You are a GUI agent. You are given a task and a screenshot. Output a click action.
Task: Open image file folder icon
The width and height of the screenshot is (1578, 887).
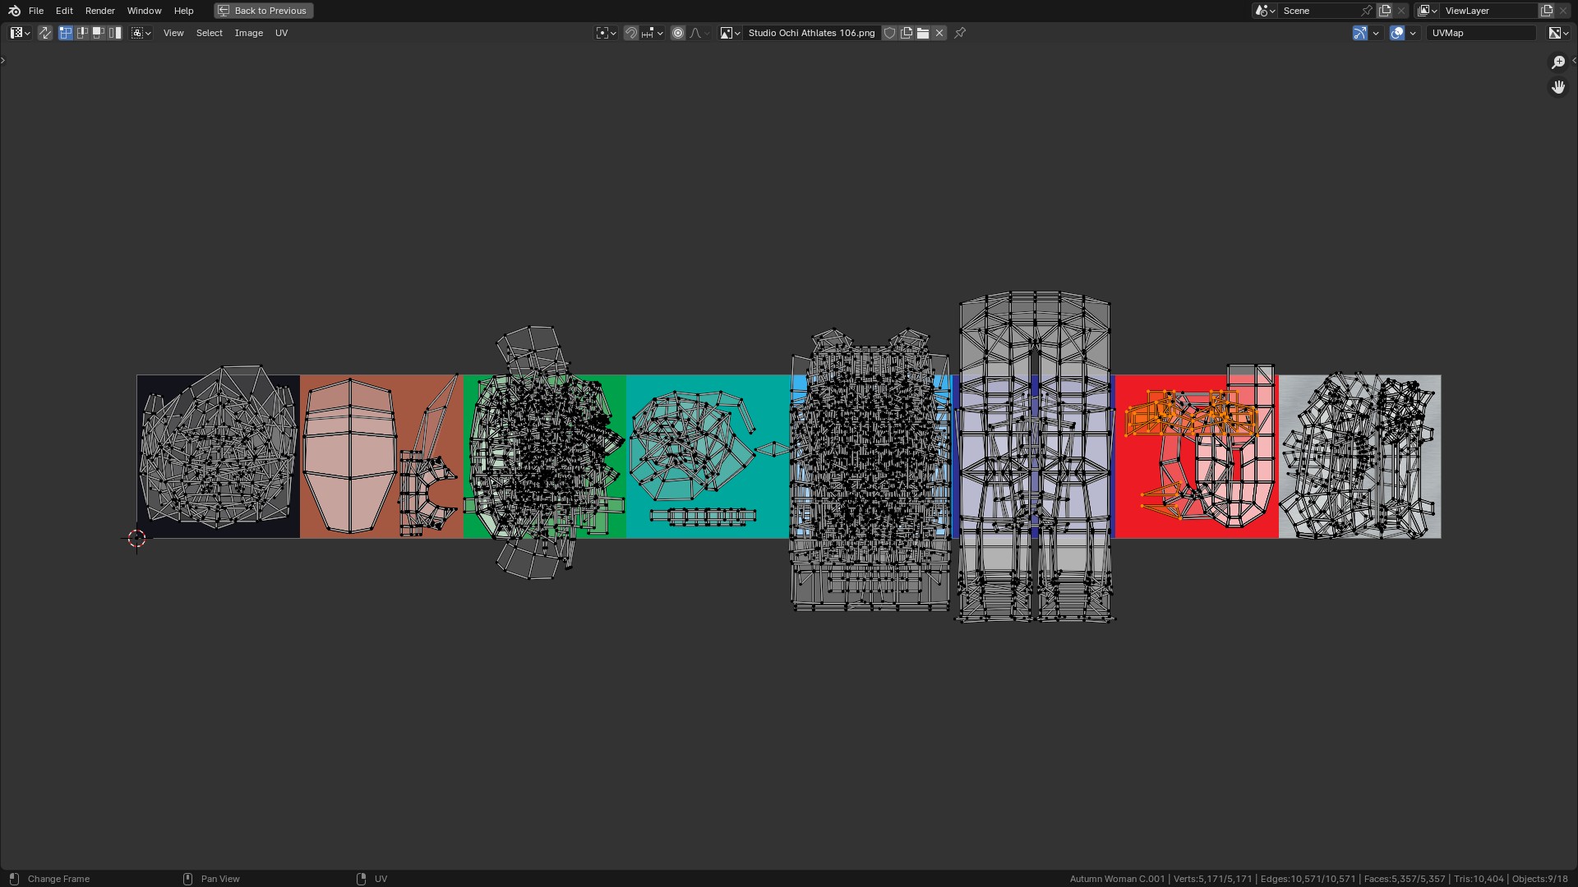click(923, 33)
